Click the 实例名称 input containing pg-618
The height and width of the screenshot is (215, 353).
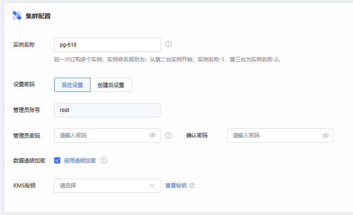coord(107,45)
